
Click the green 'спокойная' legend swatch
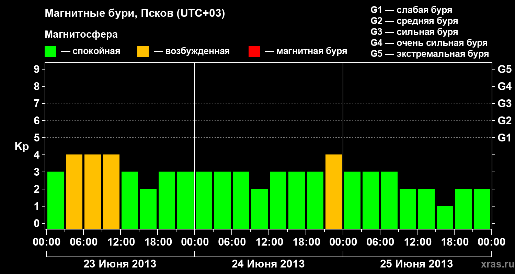[x=50, y=52]
